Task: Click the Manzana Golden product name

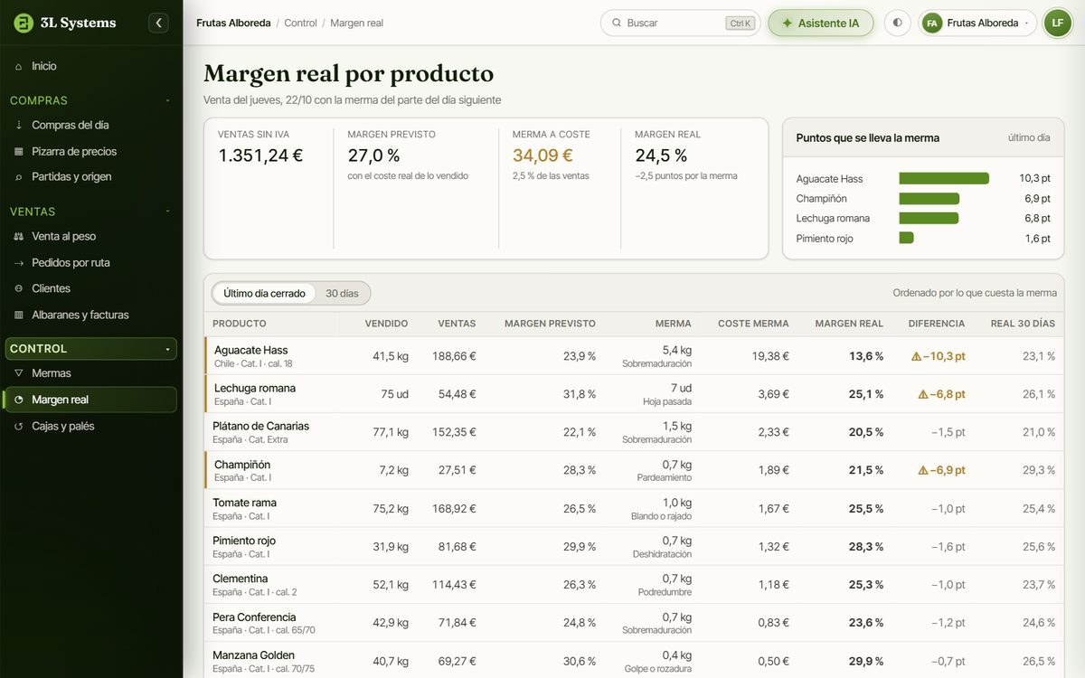Action: point(253,655)
